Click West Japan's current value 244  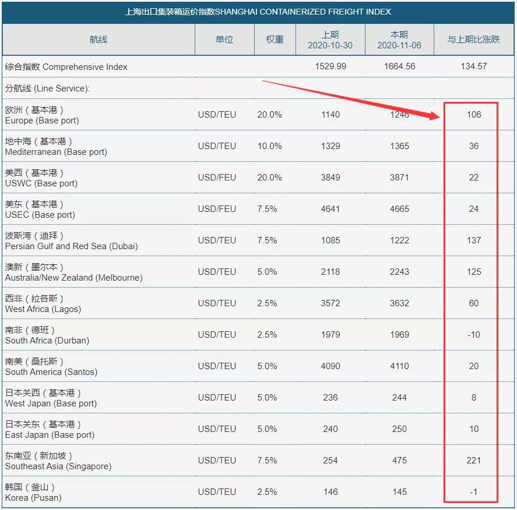[x=399, y=398]
